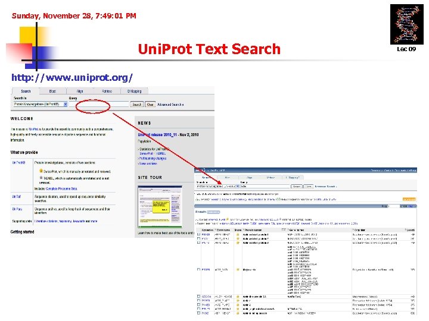This screenshot has height=321, width=429.
Task: Sort results by the Accession column
Action: (207, 230)
